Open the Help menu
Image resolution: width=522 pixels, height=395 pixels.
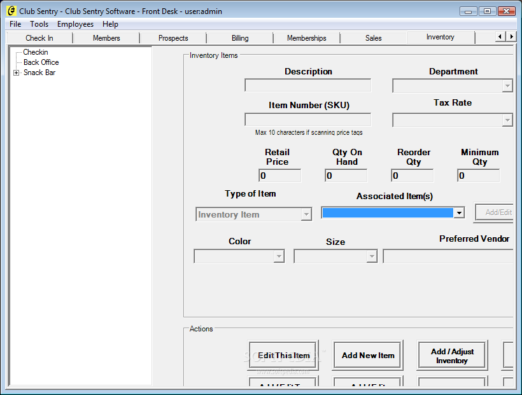(110, 24)
